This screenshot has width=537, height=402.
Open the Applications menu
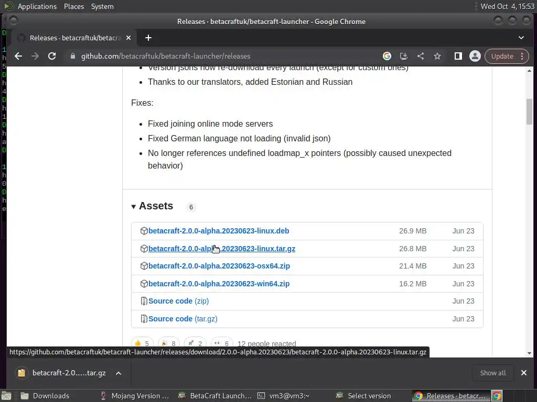coord(37,6)
